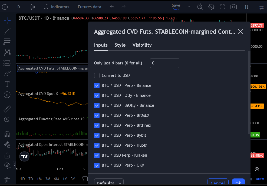Click Save chart layout
Viewport: 267px width, 186px height.
176,7
